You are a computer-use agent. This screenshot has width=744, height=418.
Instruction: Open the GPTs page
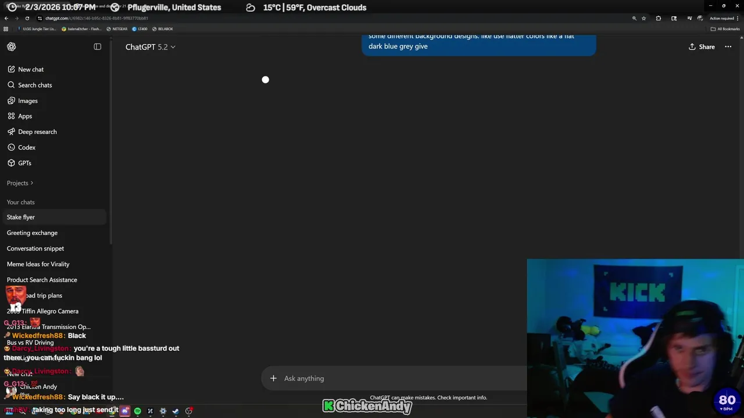[24, 163]
